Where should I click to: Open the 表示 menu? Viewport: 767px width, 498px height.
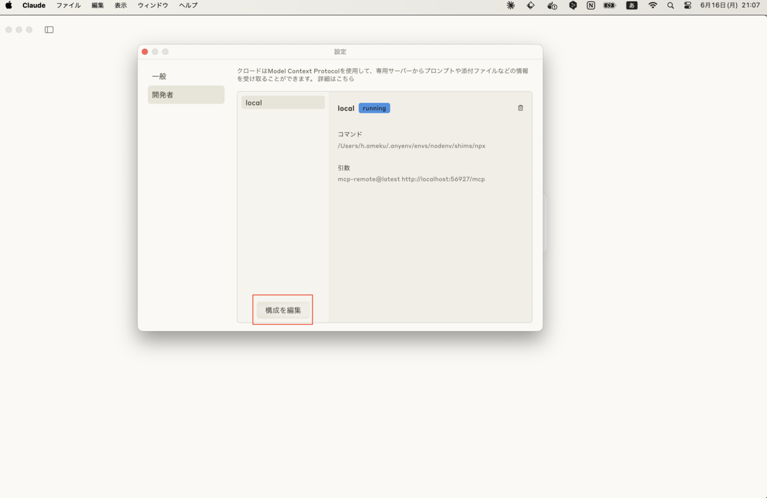coord(121,5)
